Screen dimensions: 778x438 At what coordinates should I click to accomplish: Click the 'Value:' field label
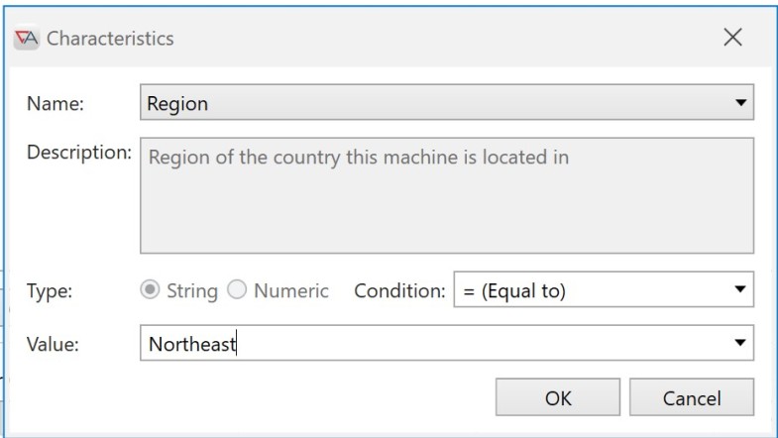point(53,344)
